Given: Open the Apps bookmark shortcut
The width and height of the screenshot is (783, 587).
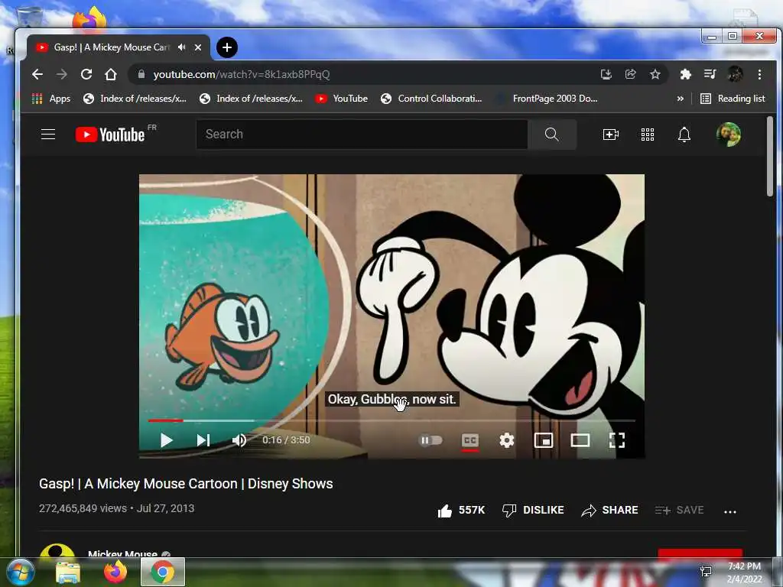Looking at the screenshot, I should click(51, 99).
